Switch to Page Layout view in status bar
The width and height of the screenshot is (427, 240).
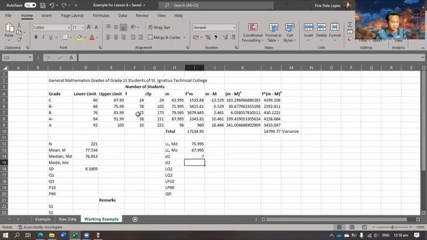(x=352, y=227)
